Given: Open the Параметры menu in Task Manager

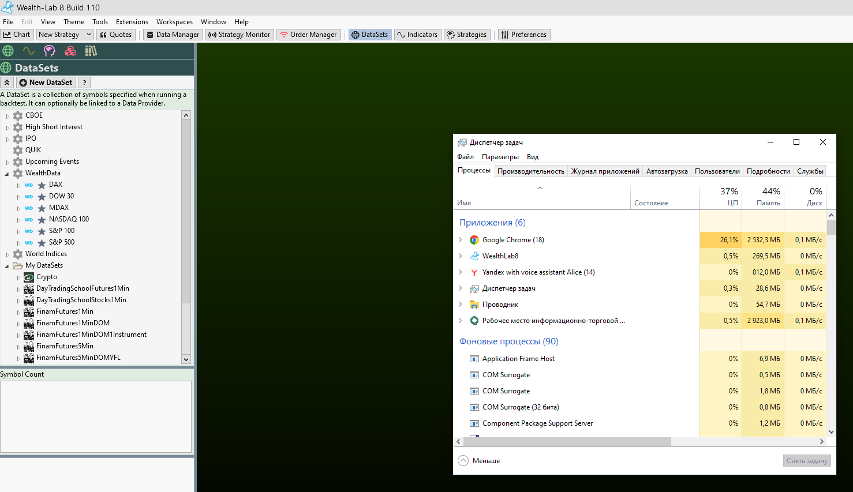Looking at the screenshot, I should 500,157.
